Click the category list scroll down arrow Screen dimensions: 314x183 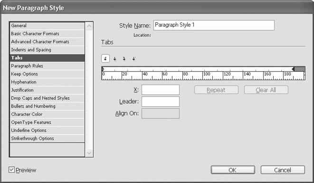89,153
